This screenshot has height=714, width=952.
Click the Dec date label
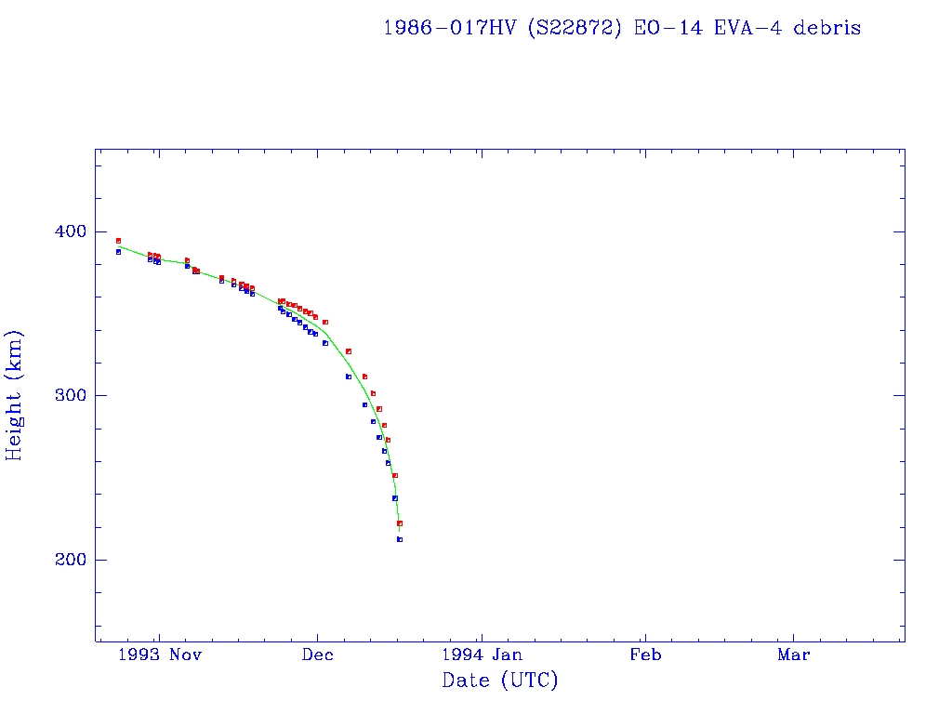(317, 654)
